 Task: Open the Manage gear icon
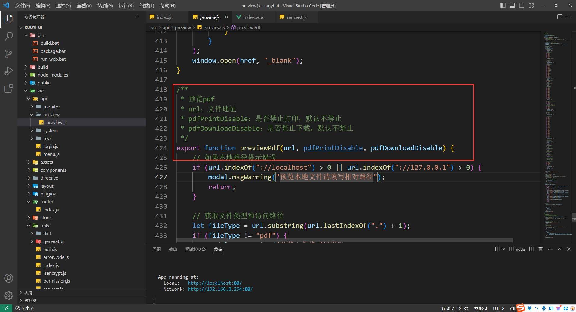tap(9, 295)
